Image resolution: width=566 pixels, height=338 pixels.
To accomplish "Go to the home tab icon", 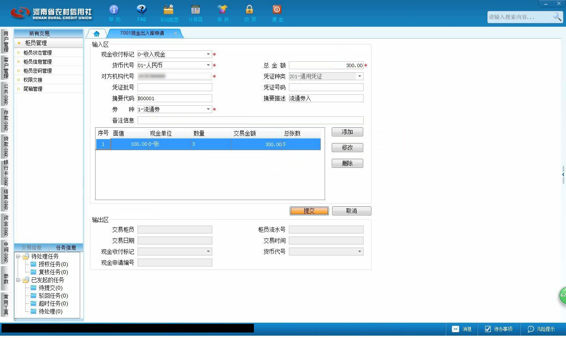I will point(97,34).
